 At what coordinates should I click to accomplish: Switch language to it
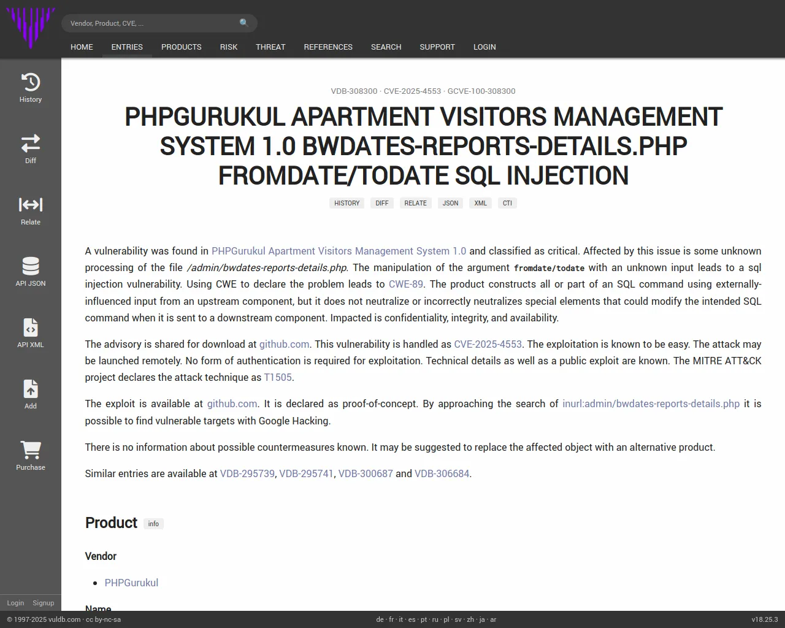pyautogui.click(x=401, y=619)
